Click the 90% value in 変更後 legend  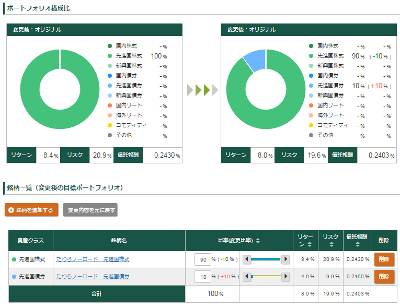click(x=358, y=56)
